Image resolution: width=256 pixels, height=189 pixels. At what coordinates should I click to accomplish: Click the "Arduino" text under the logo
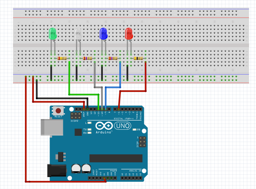[104, 132]
